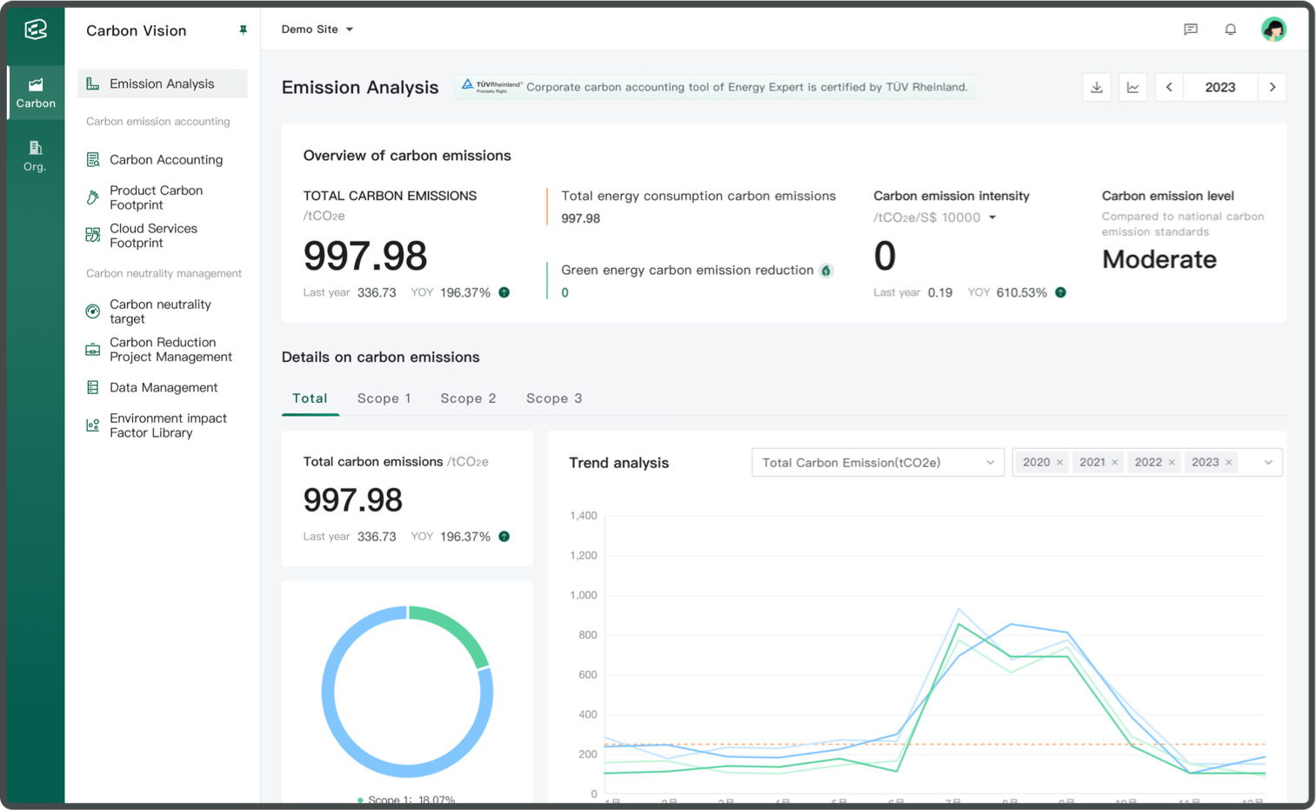The height and width of the screenshot is (810, 1316).
Task: Remove the 2020 year tag
Action: click(1059, 463)
